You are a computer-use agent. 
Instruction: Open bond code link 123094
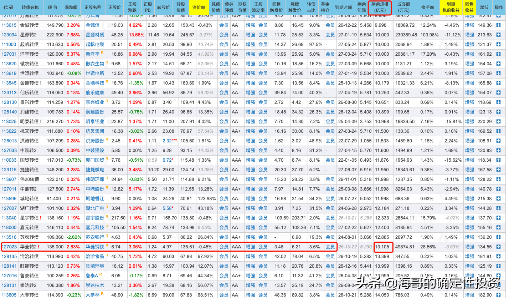[9, 35]
